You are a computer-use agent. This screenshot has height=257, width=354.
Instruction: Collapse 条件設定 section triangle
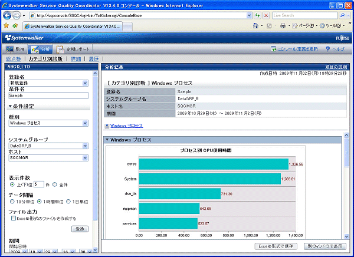10,106
